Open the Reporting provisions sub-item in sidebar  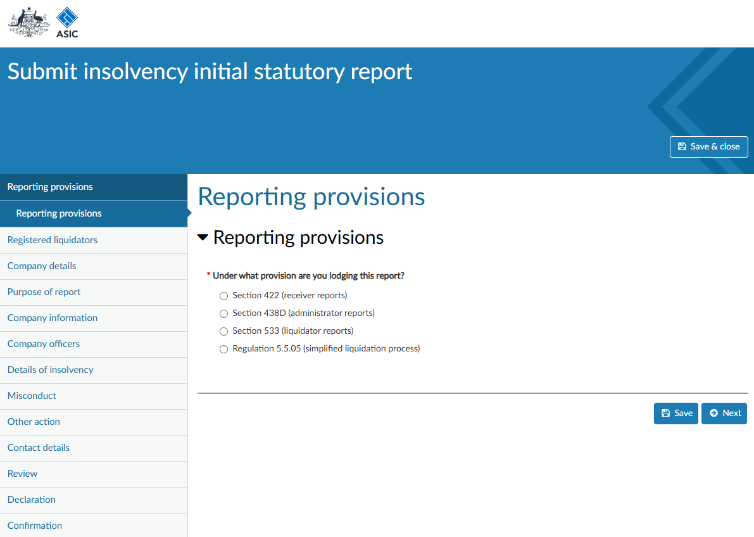click(x=94, y=213)
